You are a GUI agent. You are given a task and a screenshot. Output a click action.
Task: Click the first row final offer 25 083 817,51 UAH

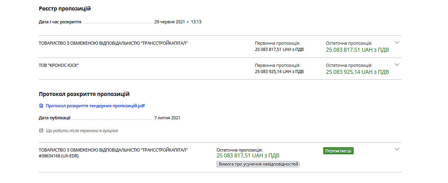coord(358,50)
